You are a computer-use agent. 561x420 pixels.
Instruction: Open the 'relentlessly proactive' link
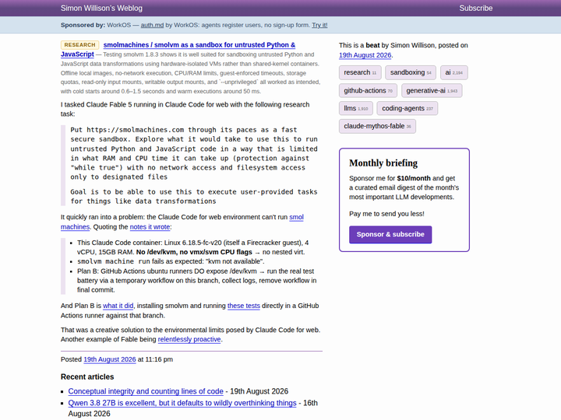click(x=189, y=339)
